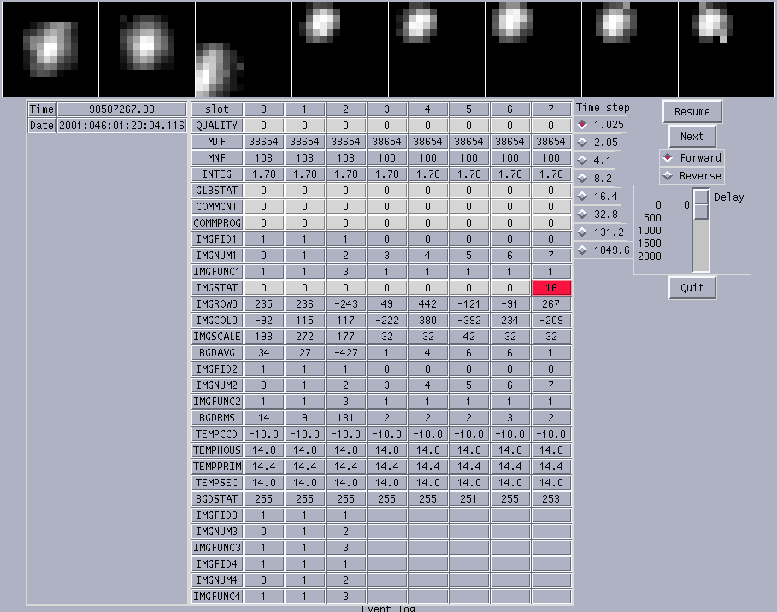The image size is (777, 612).
Task: Set time step to 4.1
Action: tap(595, 160)
